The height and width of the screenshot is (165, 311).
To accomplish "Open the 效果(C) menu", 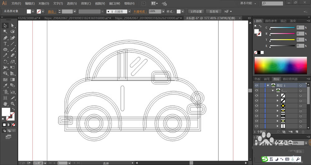I will coord(86,3).
